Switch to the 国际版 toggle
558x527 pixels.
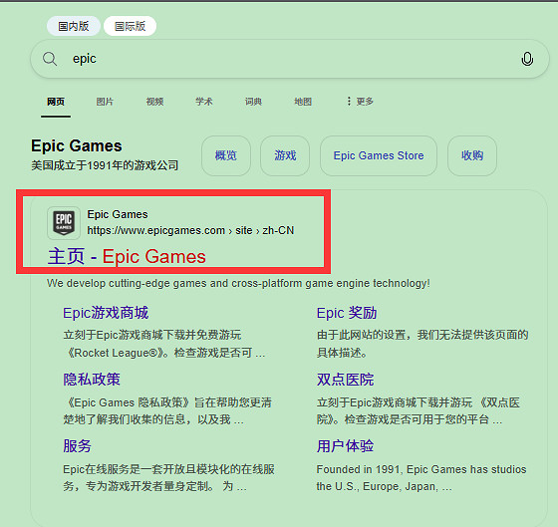130,26
